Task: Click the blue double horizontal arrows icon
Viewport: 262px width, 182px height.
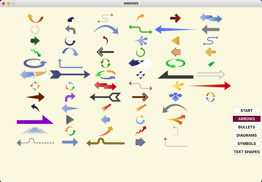Action: click(x=211, y=18)
